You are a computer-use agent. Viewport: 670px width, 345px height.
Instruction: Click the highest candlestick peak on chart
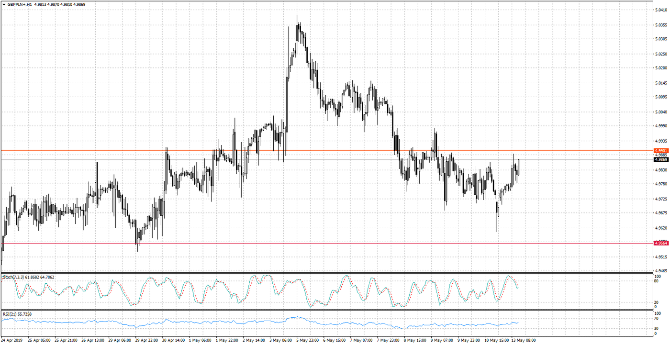click(x=297, y=17)
